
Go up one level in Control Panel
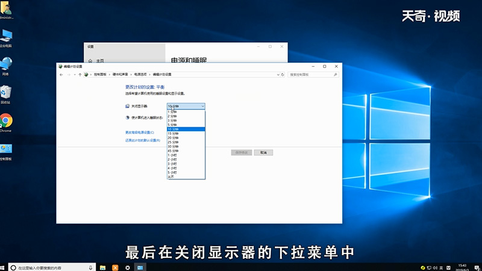coord(80,75)
